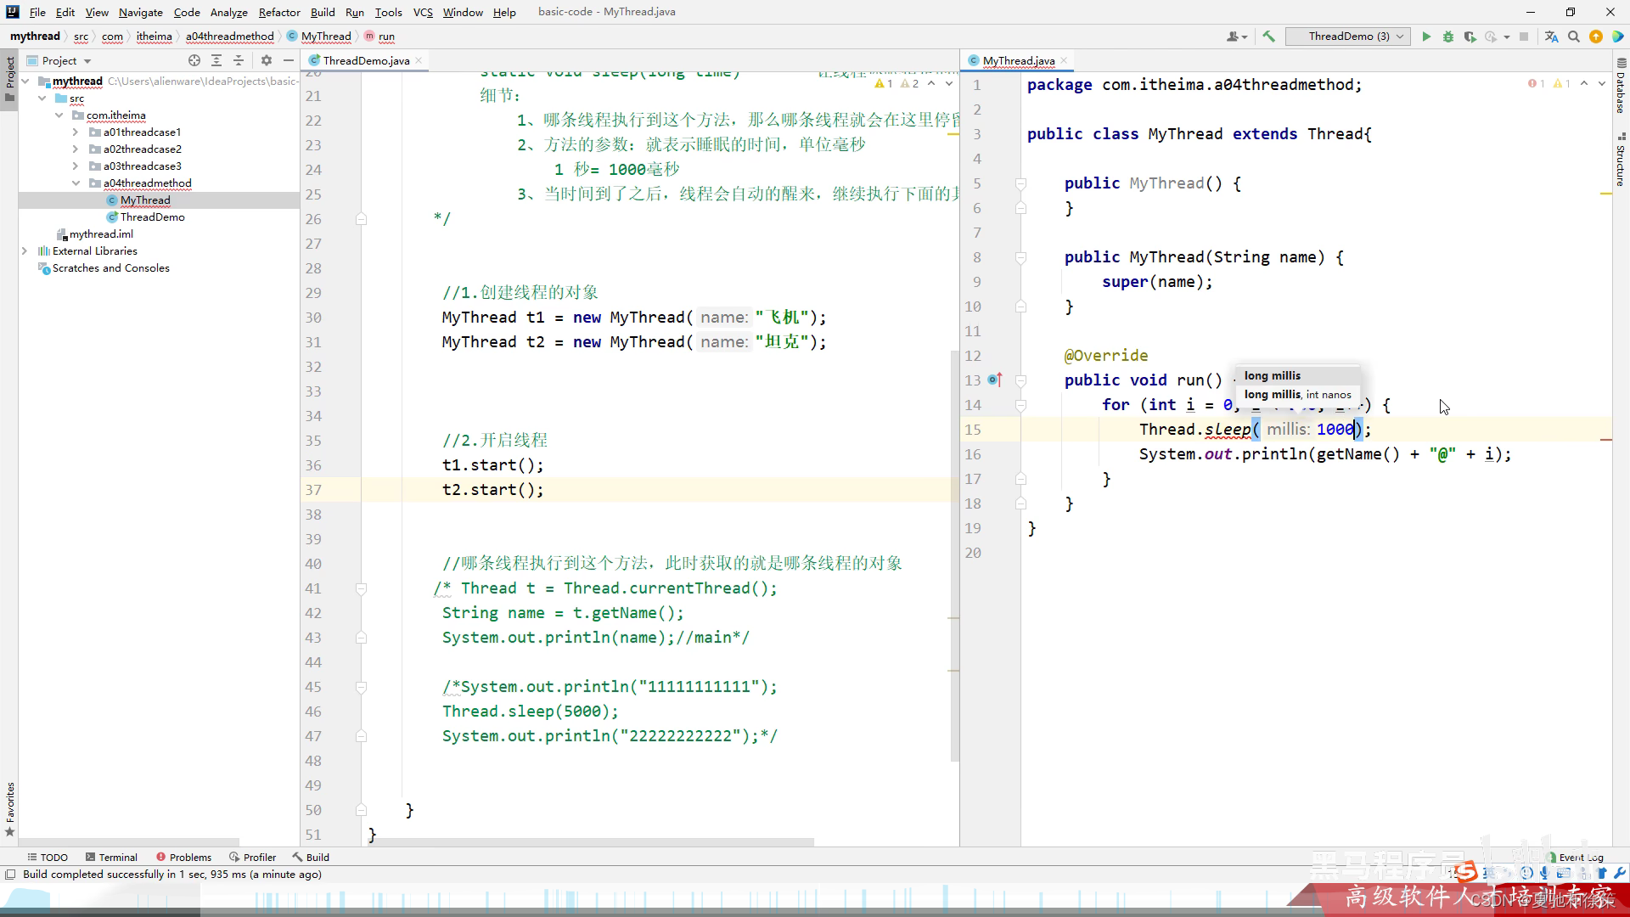Viewport: 1630px width, 917px height.
Task: Open ThreadDemo (3) run configuration dropdown
Action: pos(1348,37)
